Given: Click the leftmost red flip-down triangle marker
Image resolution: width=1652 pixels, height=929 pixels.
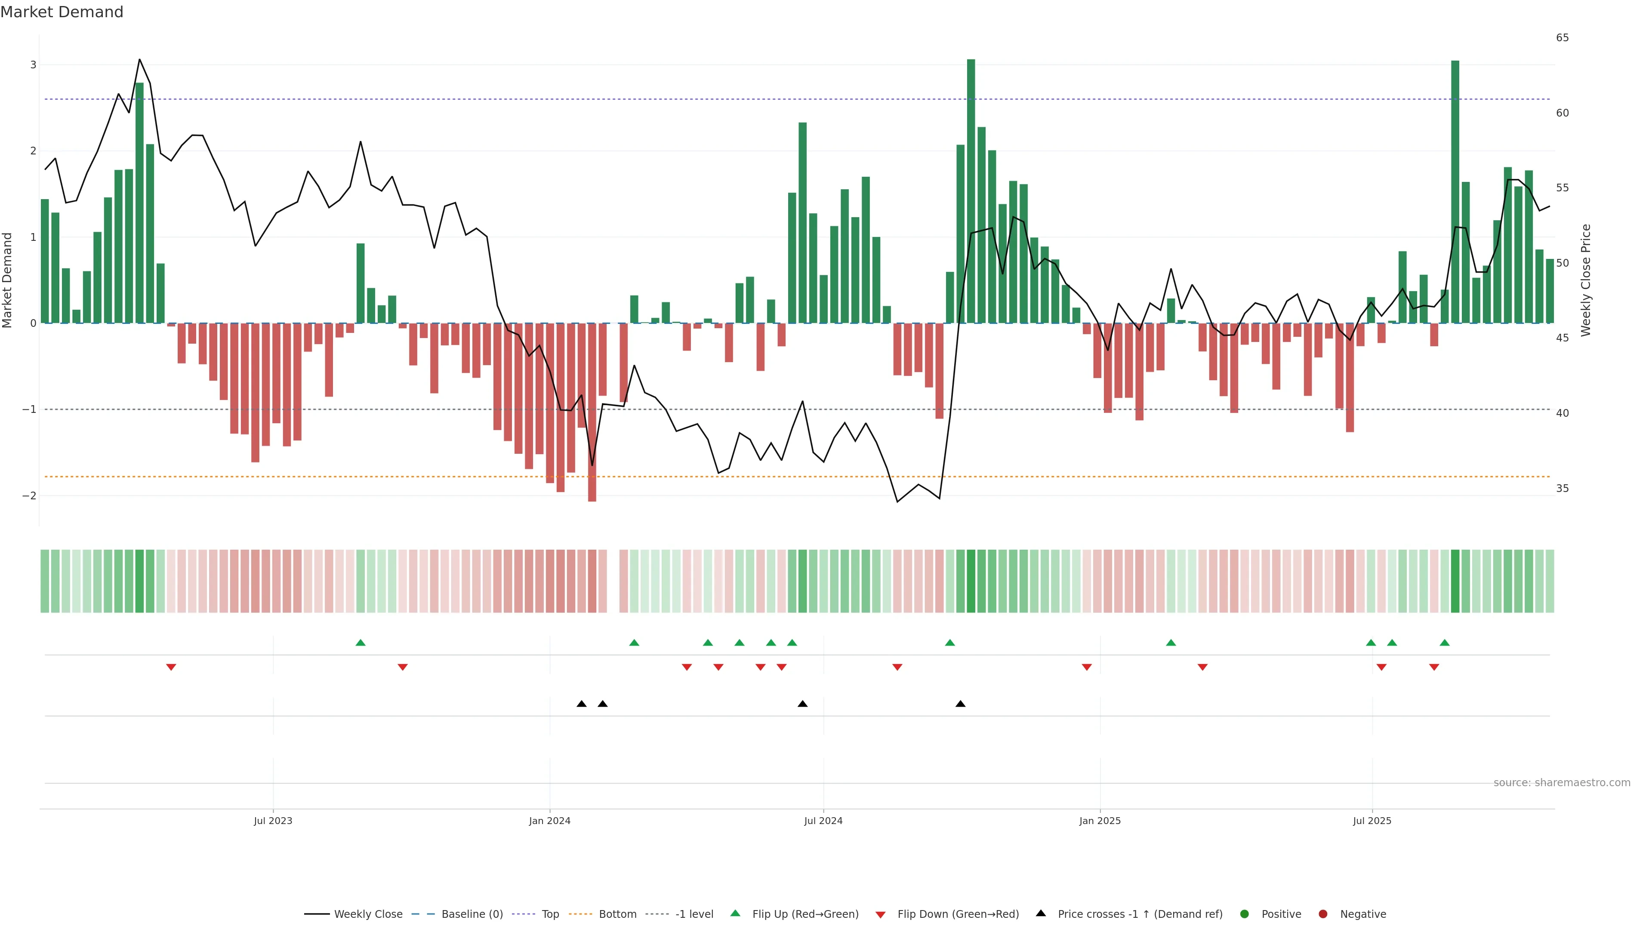Looking at the screenshot, I should tap(171, 668).
